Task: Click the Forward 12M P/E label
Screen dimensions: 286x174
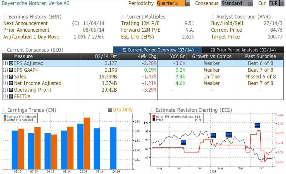Action: [x=141, y=30]
